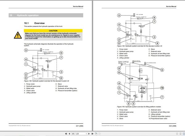Screen dimensions: 185x136
Task: Click the Figure 139 caption text
Action: [x=140, y=46]
